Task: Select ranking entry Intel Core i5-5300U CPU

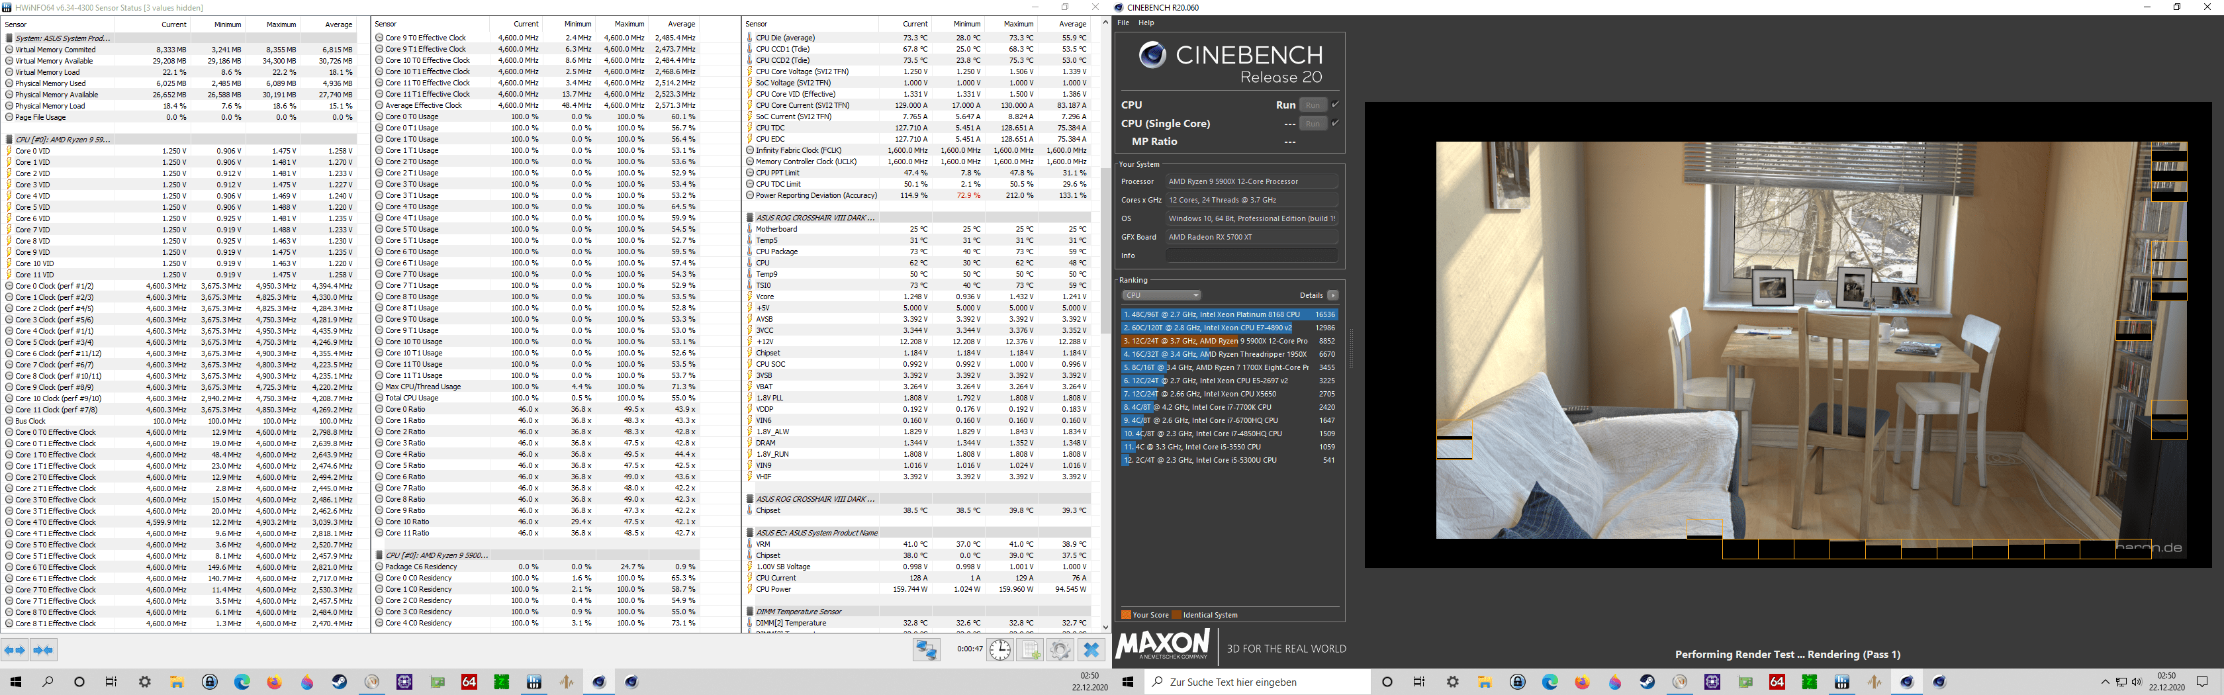Action: (x=1228, y=460)
